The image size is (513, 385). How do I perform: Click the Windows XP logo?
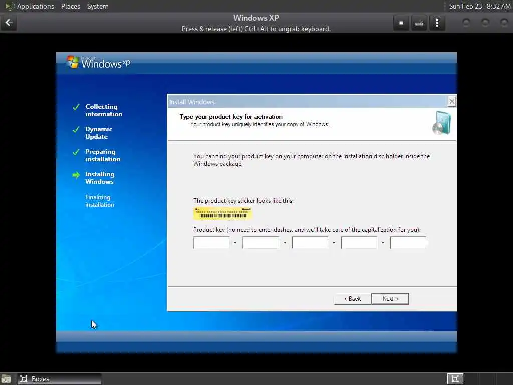pyautogui.click(x=98, y=62)
